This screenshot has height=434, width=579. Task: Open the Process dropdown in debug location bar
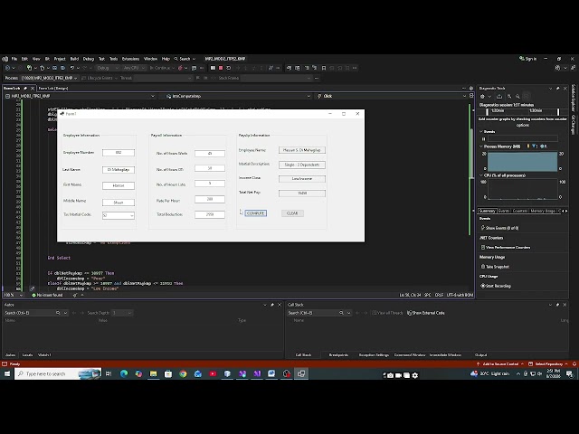pyautogui.click(x=49, y=78)
